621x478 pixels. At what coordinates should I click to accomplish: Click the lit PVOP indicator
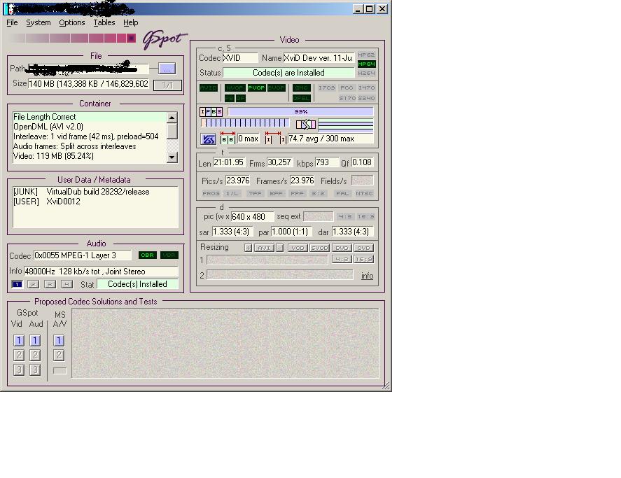[x=256, y=88]
